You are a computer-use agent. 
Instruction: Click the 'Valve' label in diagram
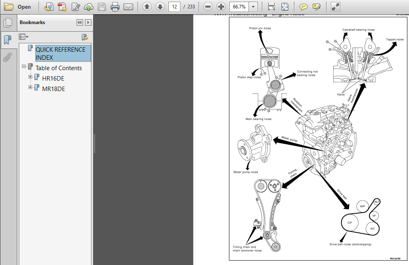click(x=341, y=95)
